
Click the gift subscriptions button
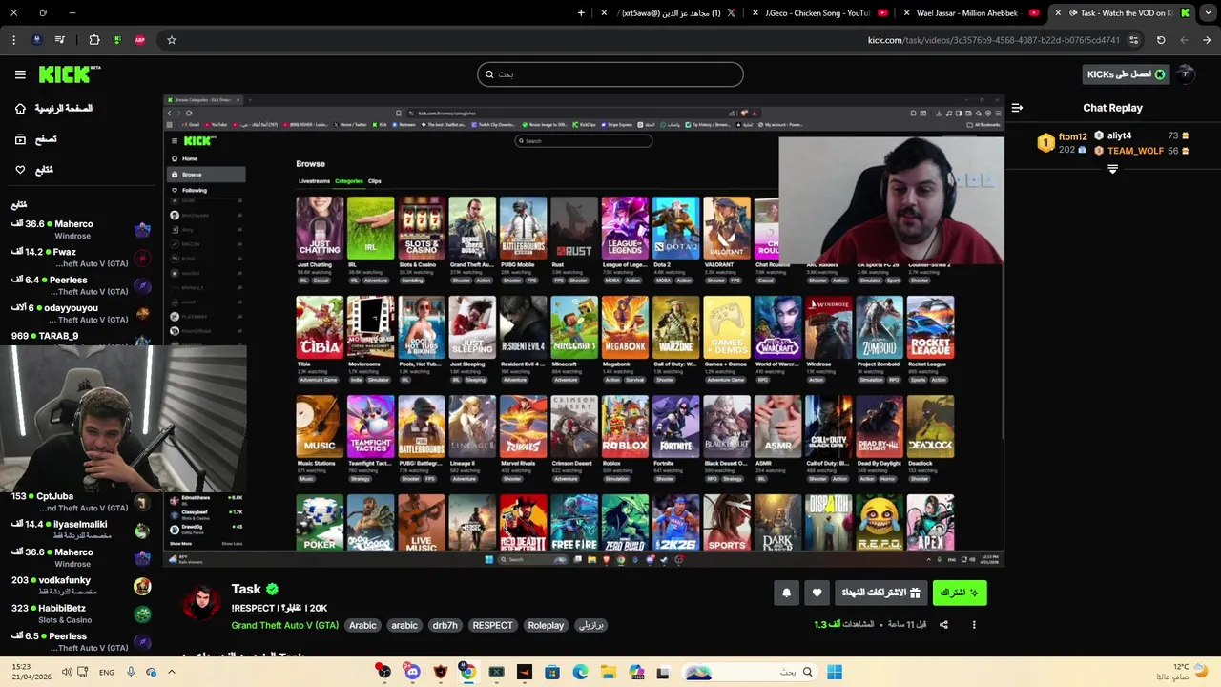point(880,593)
